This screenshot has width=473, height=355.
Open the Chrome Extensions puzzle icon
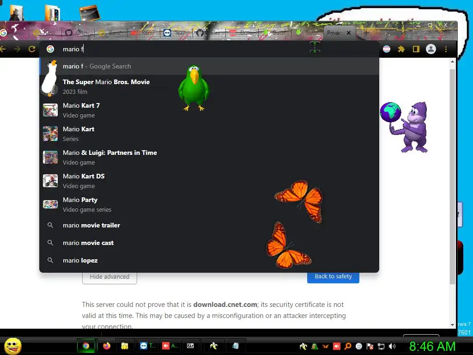pyautogui.click(x=401, y=49)
